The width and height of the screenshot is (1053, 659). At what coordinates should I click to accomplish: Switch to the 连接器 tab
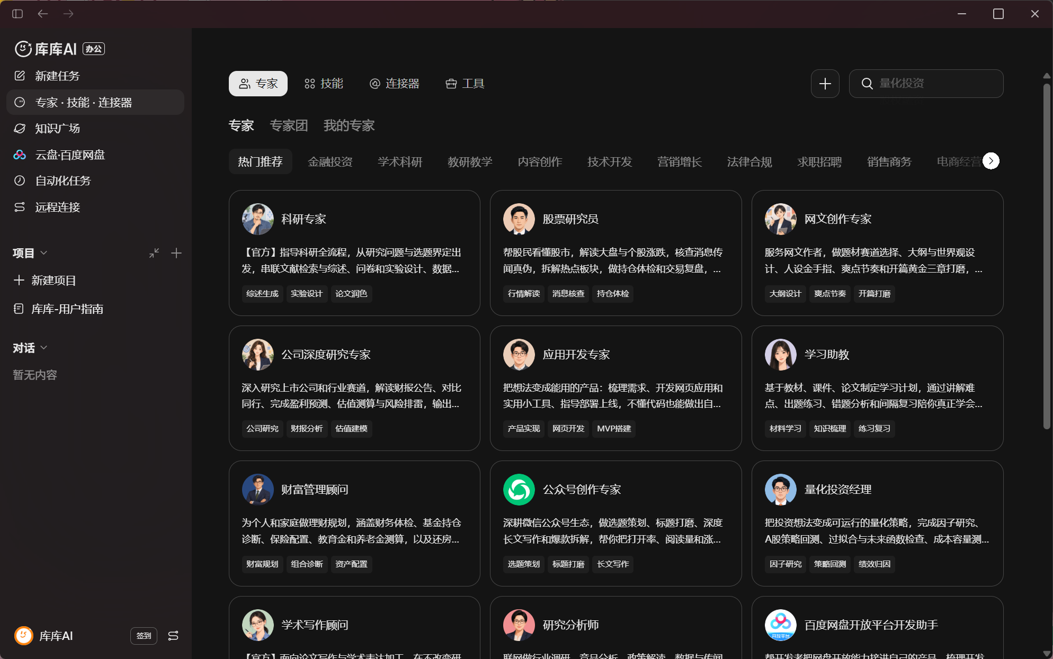pyautogui.click(x=394, y=84)
